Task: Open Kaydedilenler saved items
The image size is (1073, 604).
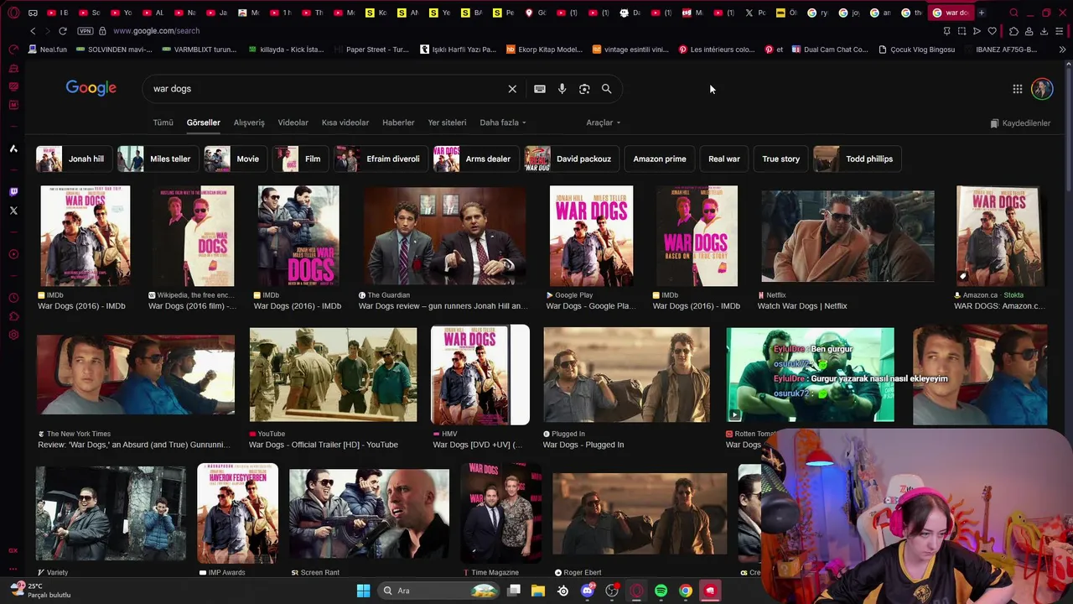Action: 1020,123
